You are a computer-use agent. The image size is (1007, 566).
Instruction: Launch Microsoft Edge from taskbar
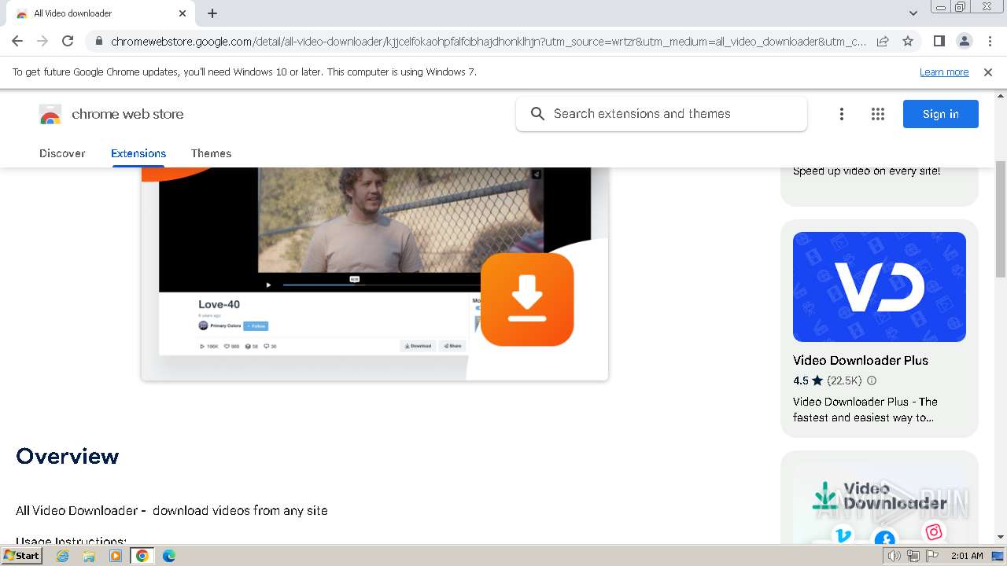click(x=169, y=556)
